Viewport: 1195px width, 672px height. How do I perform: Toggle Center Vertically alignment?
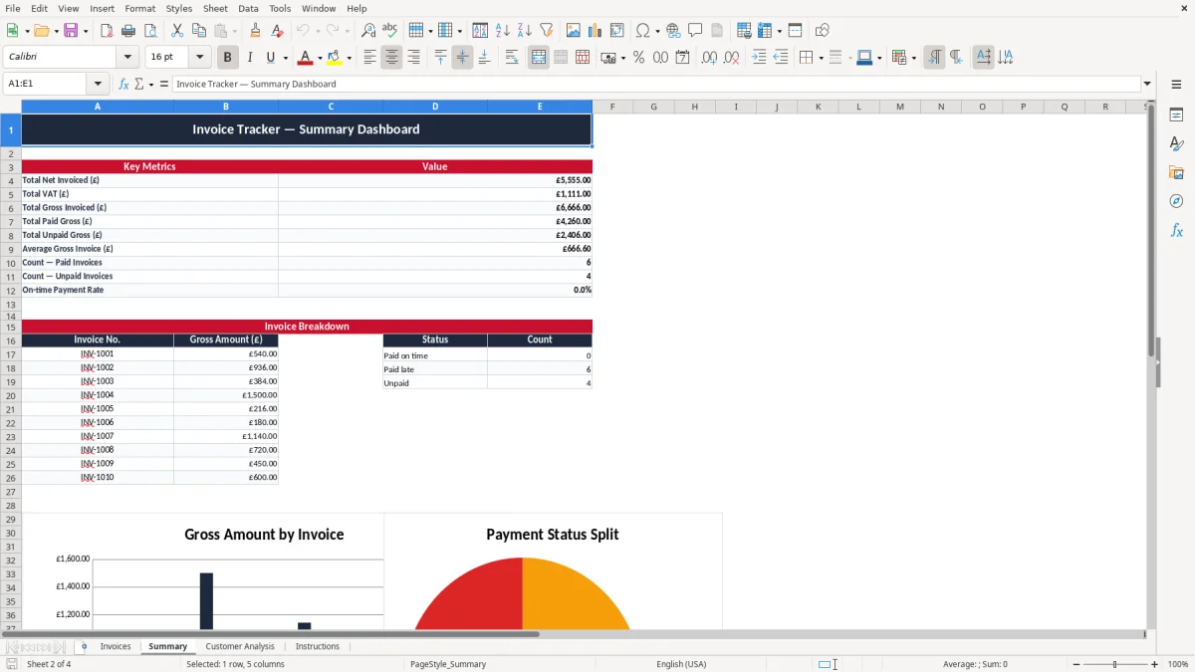tap(462, 58)
